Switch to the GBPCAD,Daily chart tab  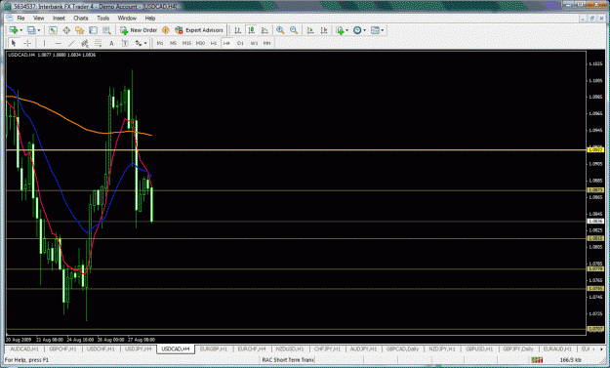(x=403, y=349)
